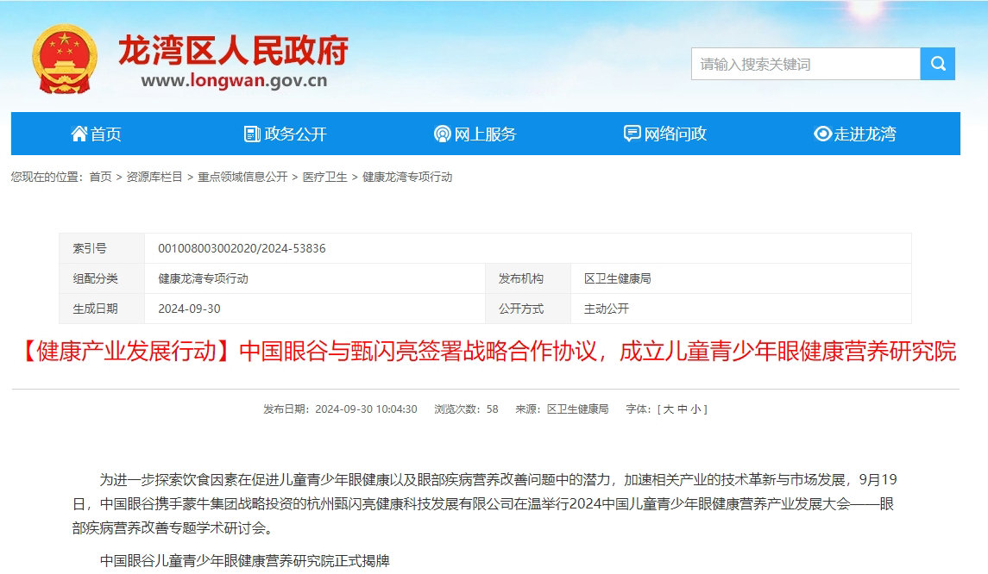Click the national emblem logo

pyautogui.click(x=64, y=59)
